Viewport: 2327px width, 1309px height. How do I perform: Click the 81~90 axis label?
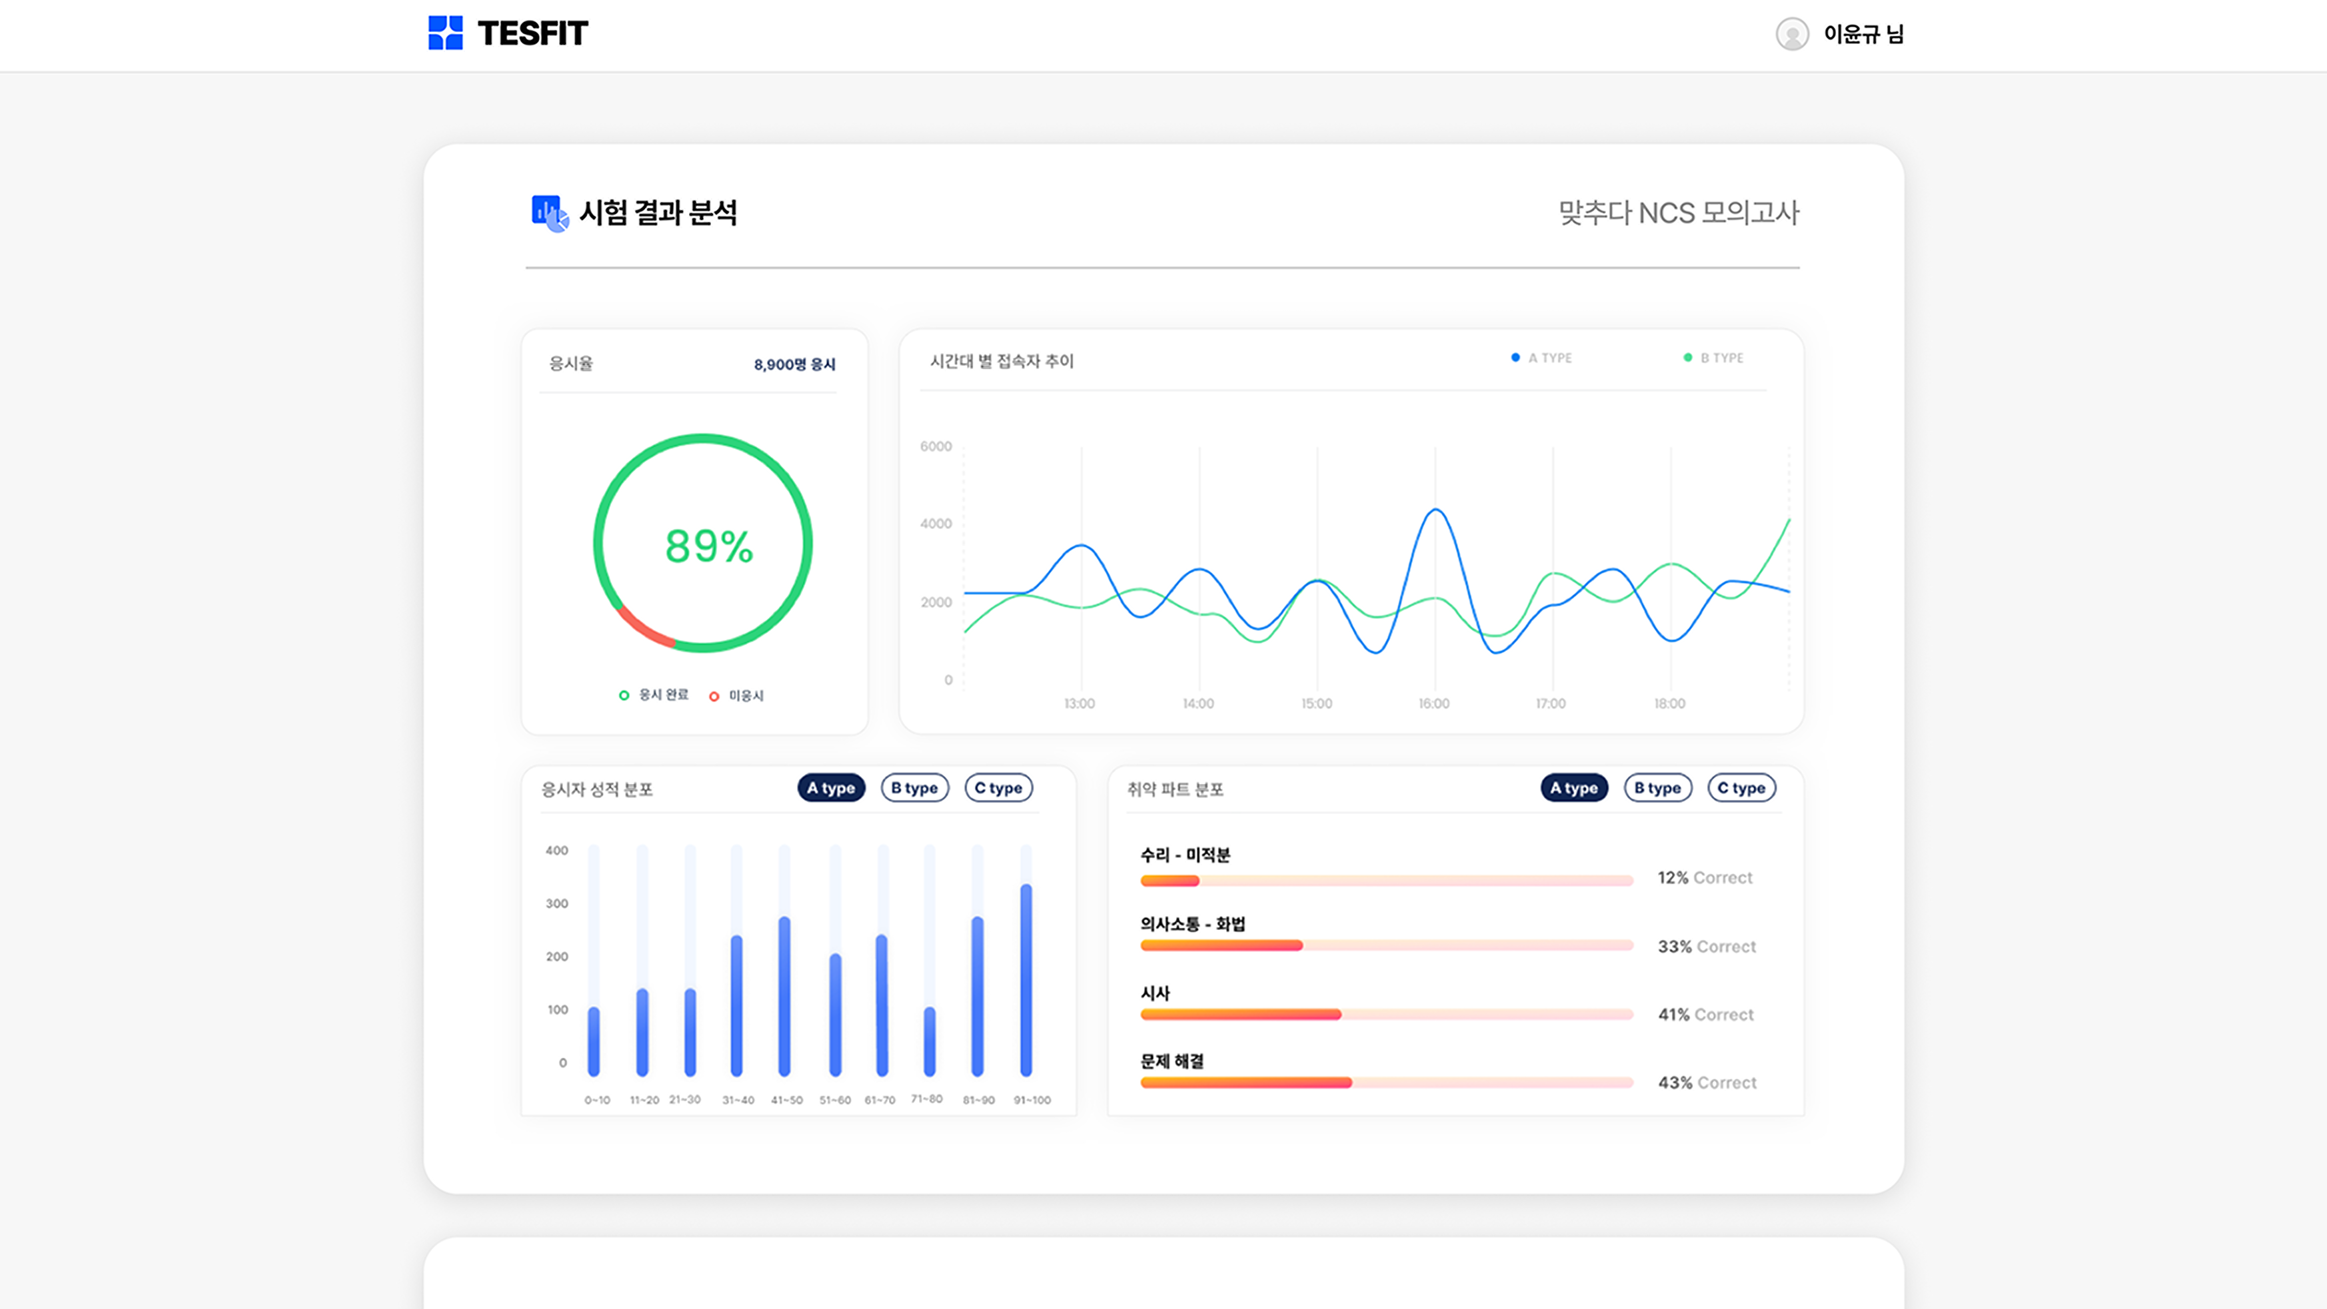pyautogui.click(x=978, y=1100)
